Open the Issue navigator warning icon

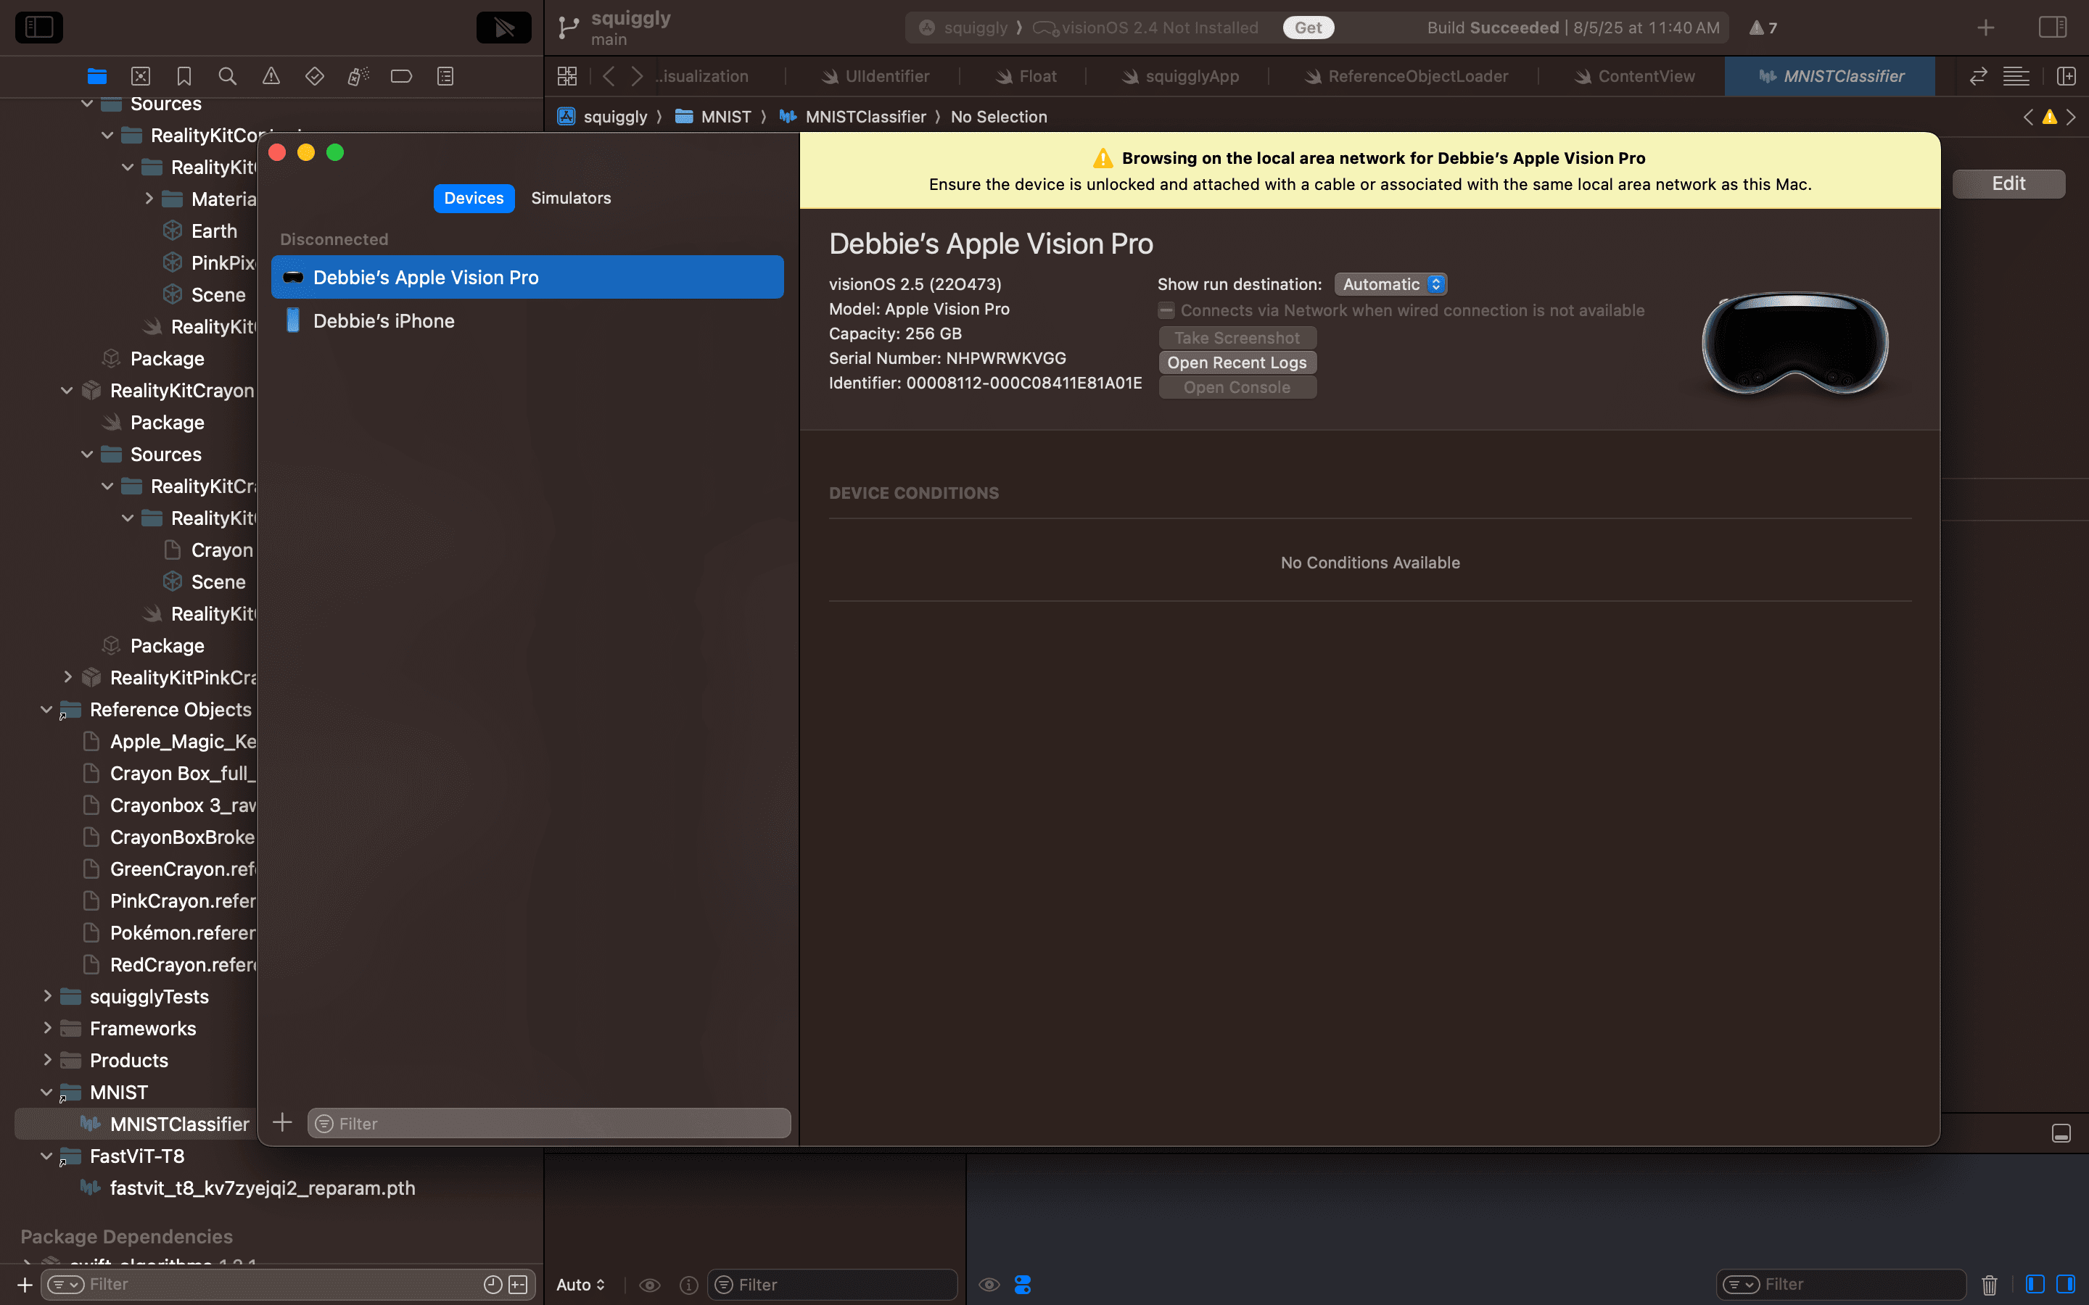[271, 76]
